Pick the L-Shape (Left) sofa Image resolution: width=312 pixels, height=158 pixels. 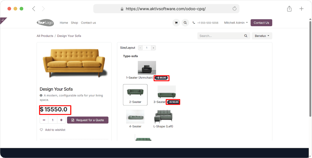click(x=163, y=117)
